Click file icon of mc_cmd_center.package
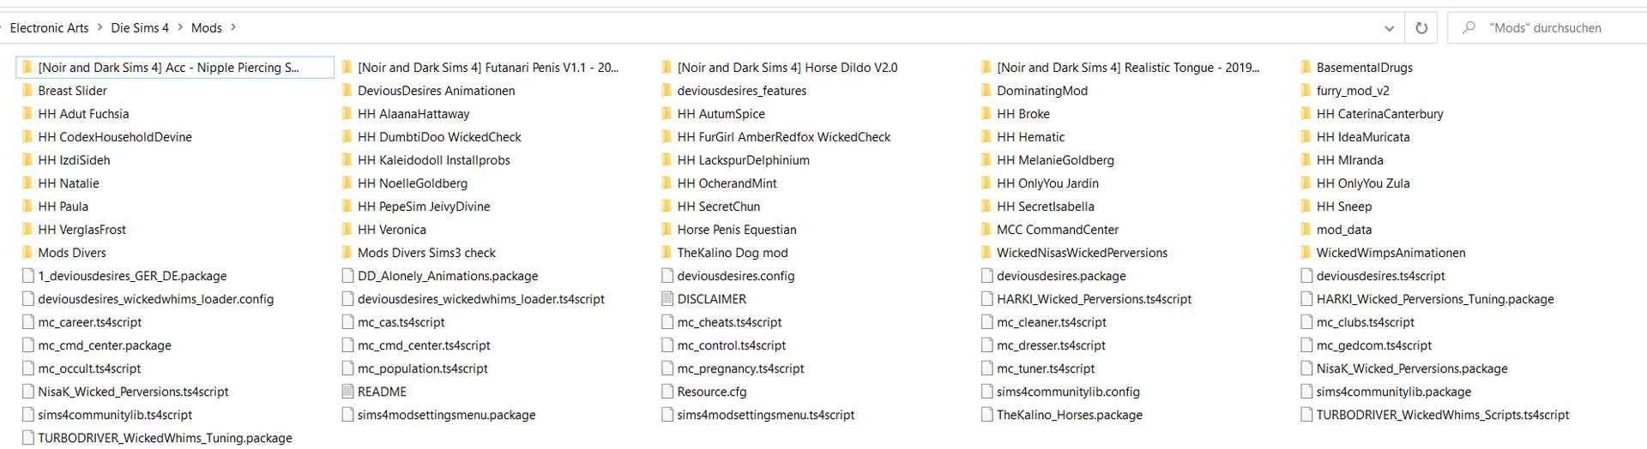The height and width of the screenshot is (449, 1647). pyautogui.click(x=27, y=345)
